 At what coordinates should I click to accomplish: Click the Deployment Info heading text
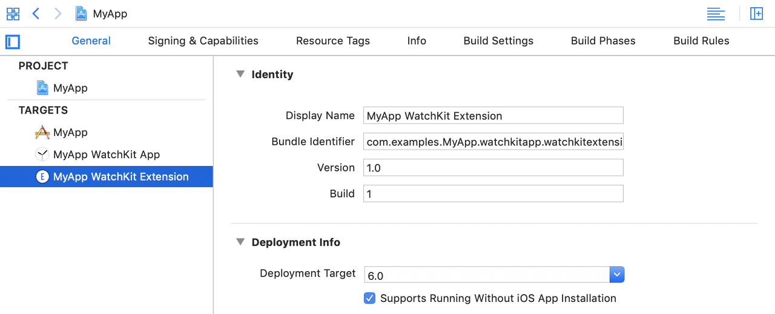coord(296,242)
